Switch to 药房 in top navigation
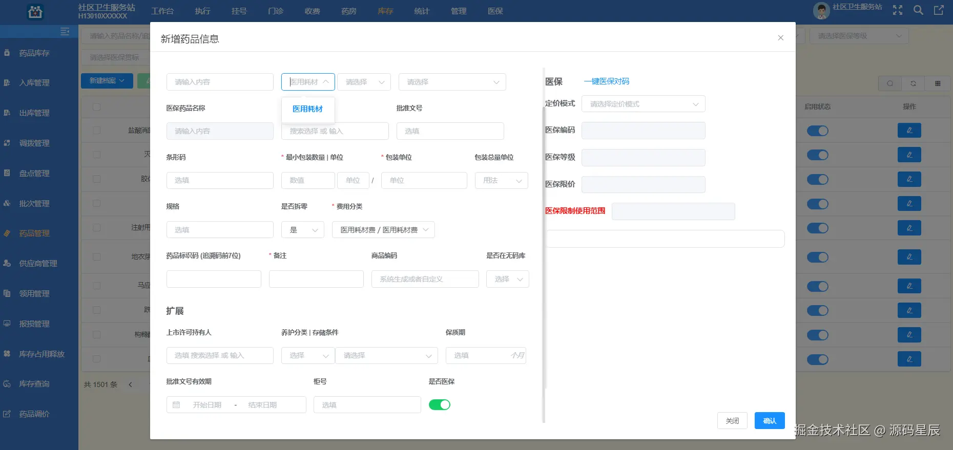The height and width of the screenshot is (450, 953). click(348, 11)
